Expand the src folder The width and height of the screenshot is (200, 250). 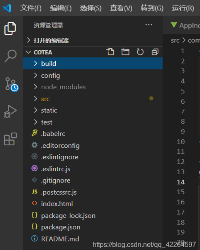pyautogui.click(x=93, y=99)
